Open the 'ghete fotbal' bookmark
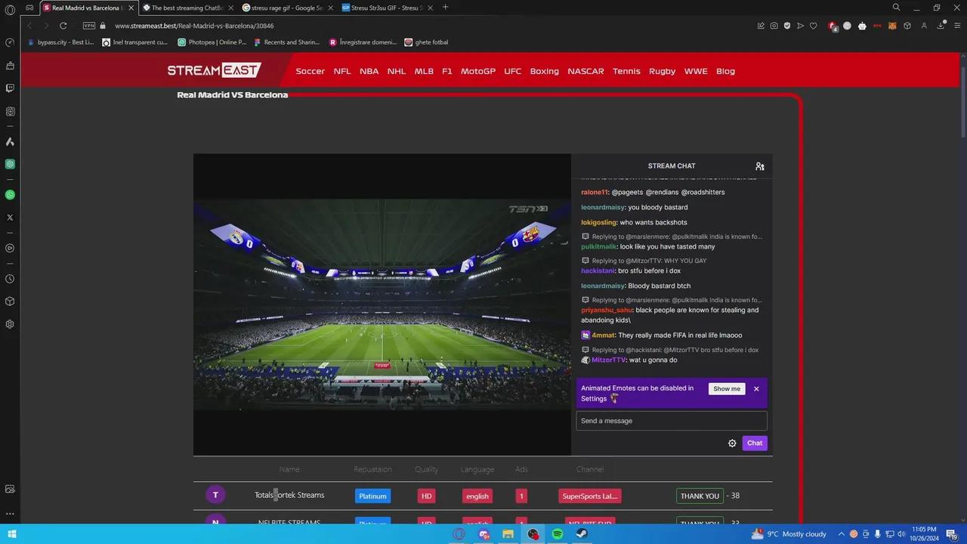 pyautogui.click(x=426, y=42)
